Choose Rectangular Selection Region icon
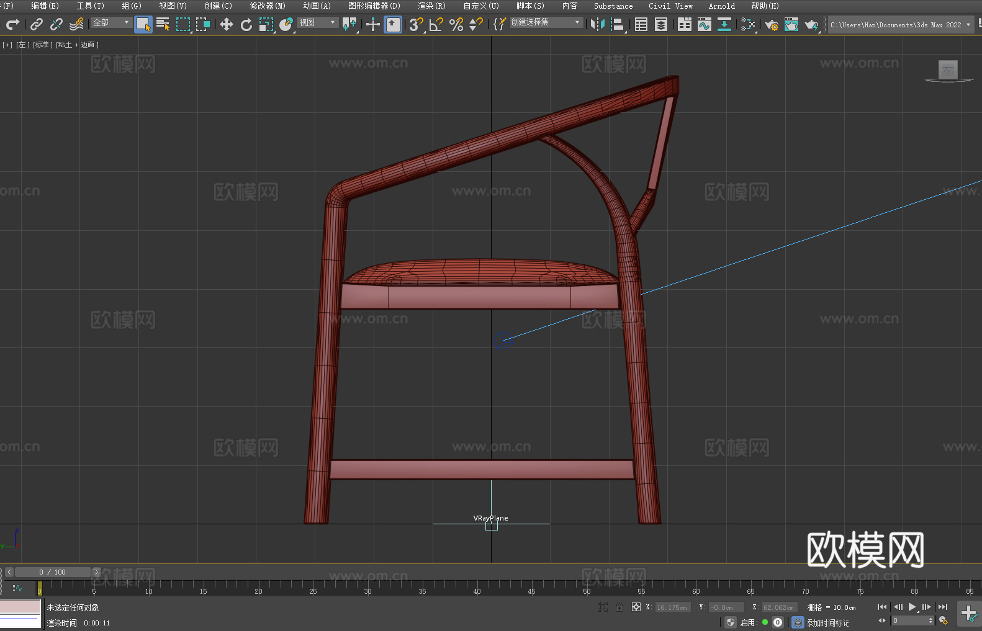The height and width of the screenshot is (631, 982). pyautogui.click(x=183, y=24)
